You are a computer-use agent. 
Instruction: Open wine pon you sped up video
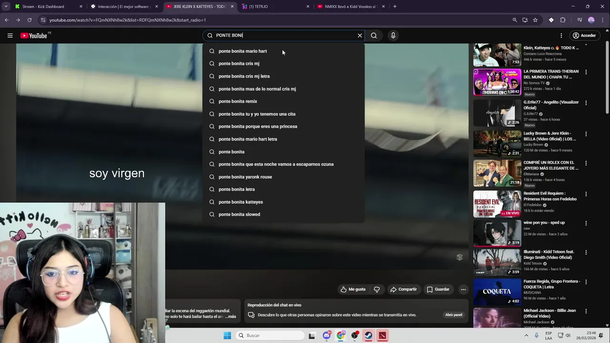(x=497, y=233)
